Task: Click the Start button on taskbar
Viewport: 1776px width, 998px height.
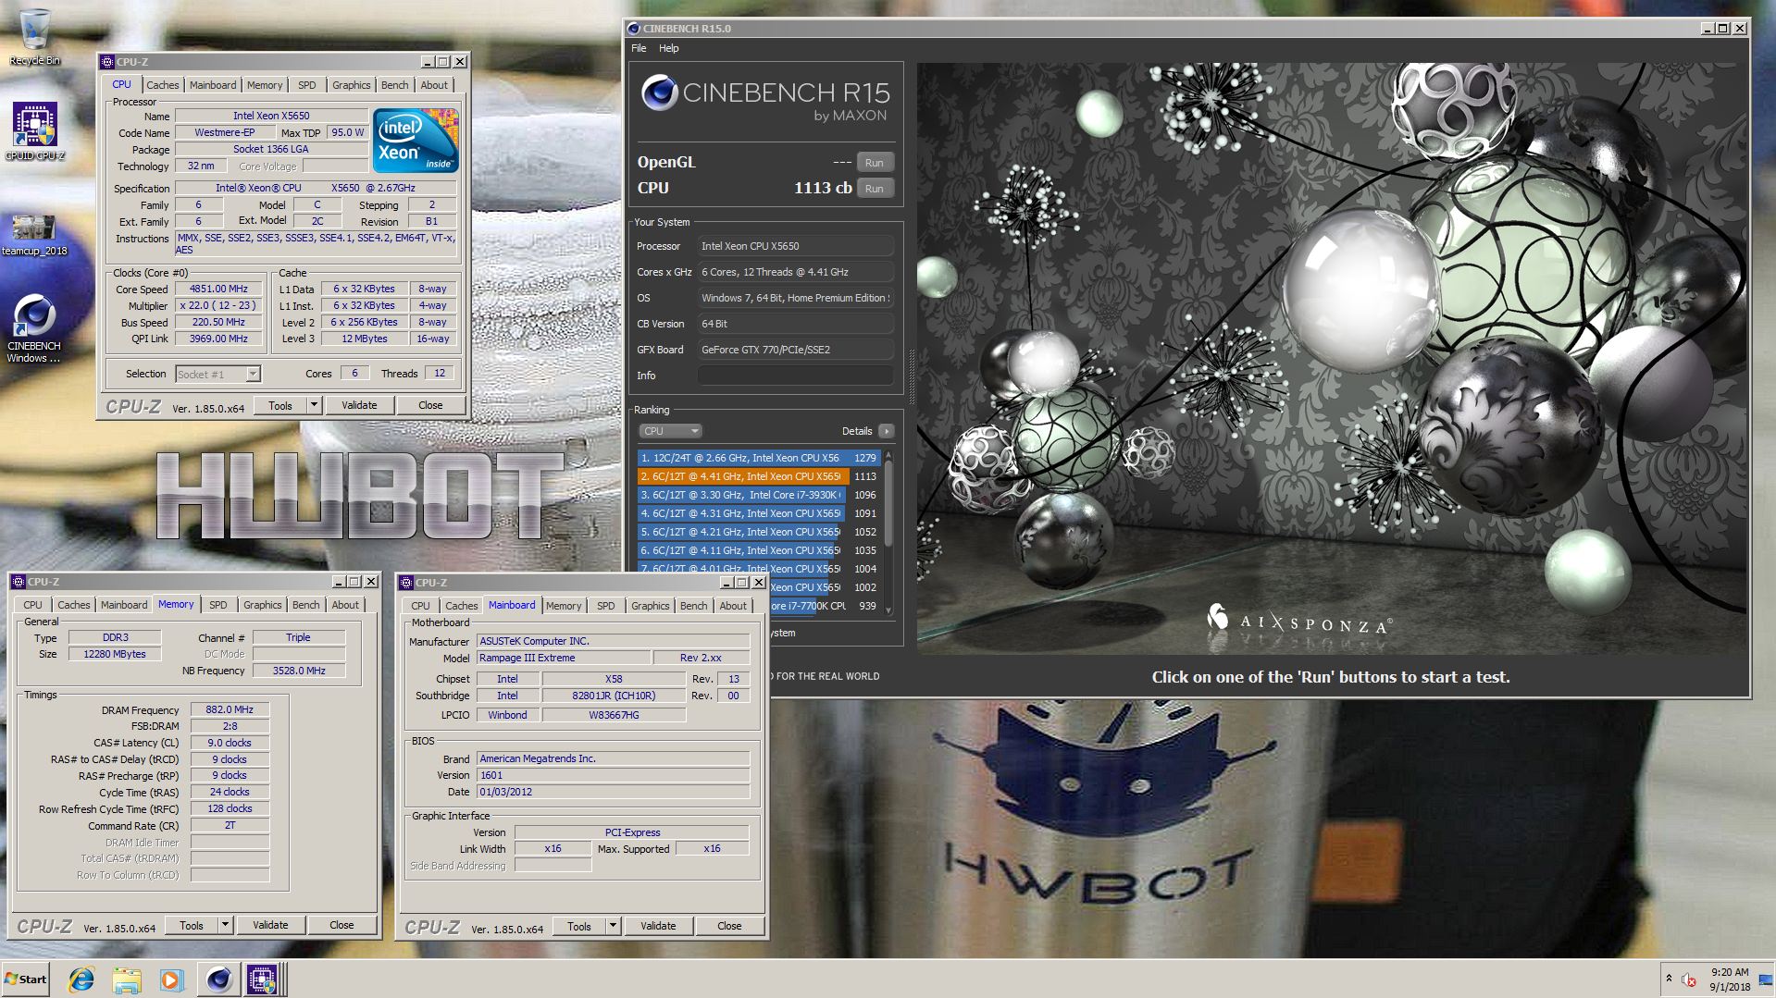Action: 26,979
